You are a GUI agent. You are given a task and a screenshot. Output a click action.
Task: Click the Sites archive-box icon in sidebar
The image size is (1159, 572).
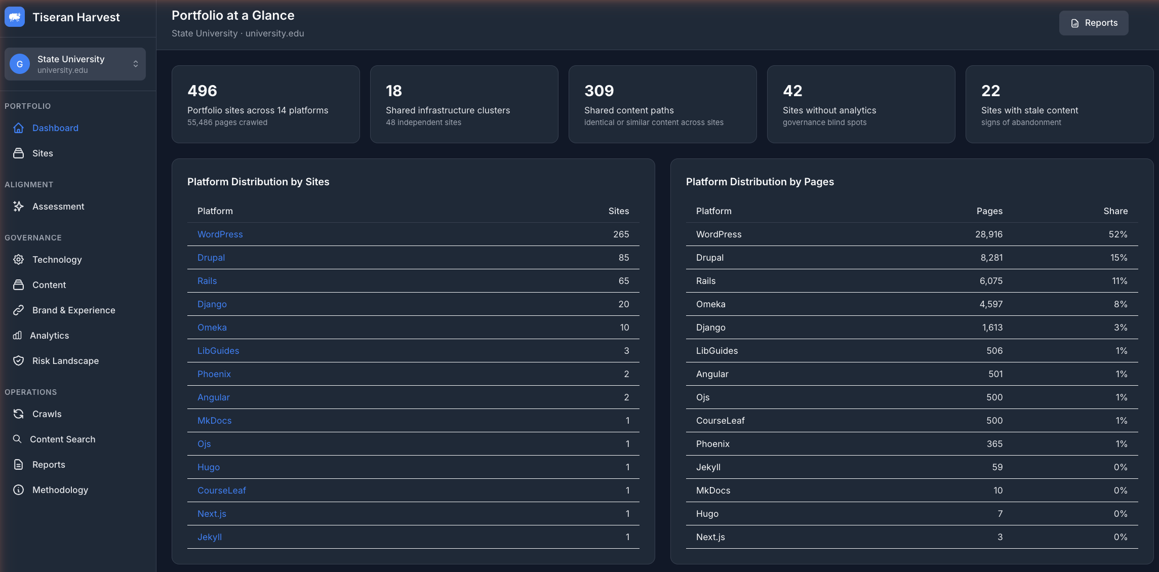point(18,153)
